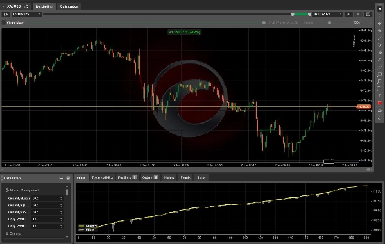Open the start date dropdown 15/10/2025
Viewport: 385px width, 244px height.
(x=26, y=14)
